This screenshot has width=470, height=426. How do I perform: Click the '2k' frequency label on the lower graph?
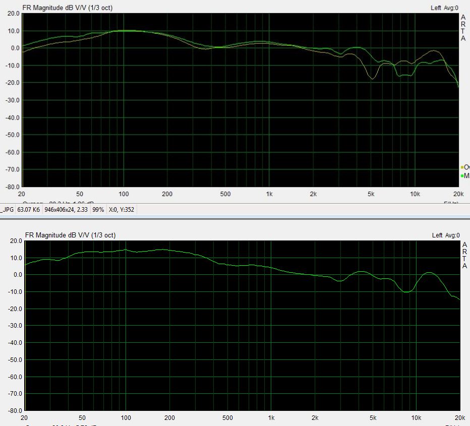315,418
